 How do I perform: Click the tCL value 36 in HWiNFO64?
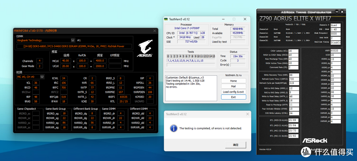tap(36, 83)
